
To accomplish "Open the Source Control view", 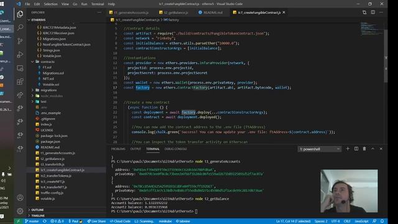I will [20, 40].
